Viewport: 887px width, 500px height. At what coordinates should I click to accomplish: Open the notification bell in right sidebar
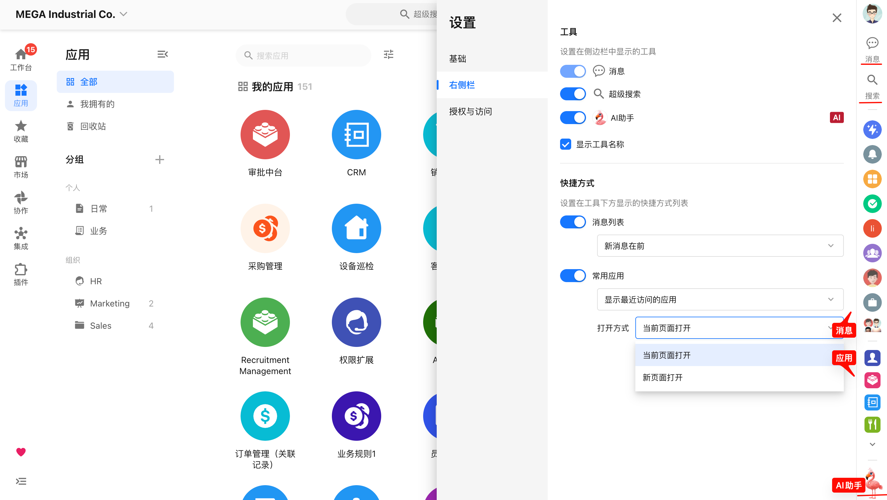click(872, 154)
